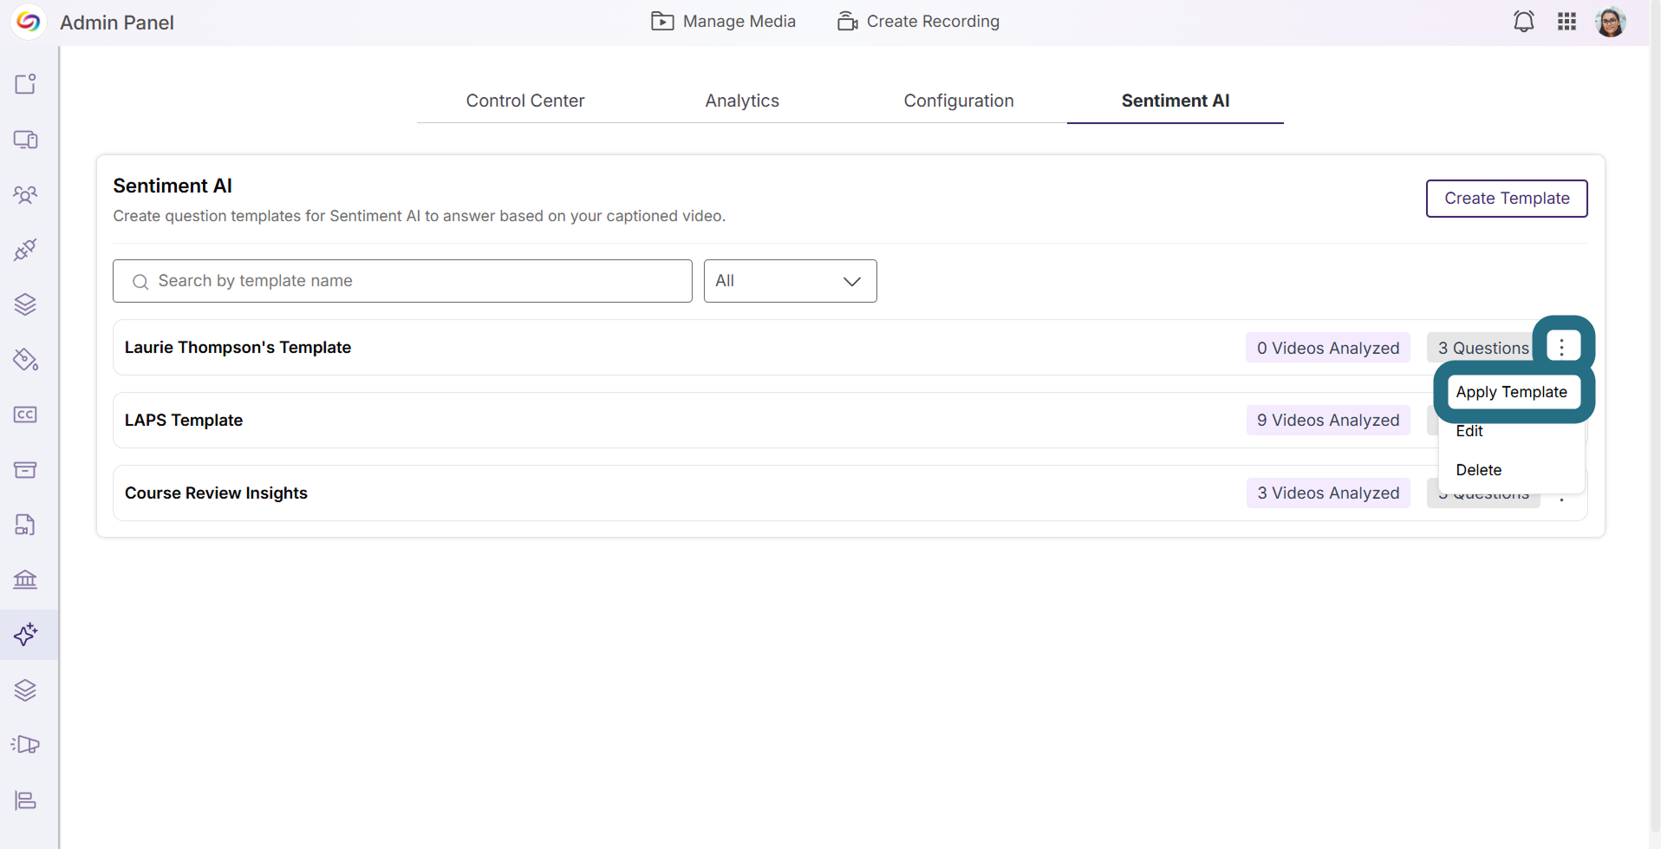Click Create Recording in the top bar
1661x849 pixels.
(918, 22)
